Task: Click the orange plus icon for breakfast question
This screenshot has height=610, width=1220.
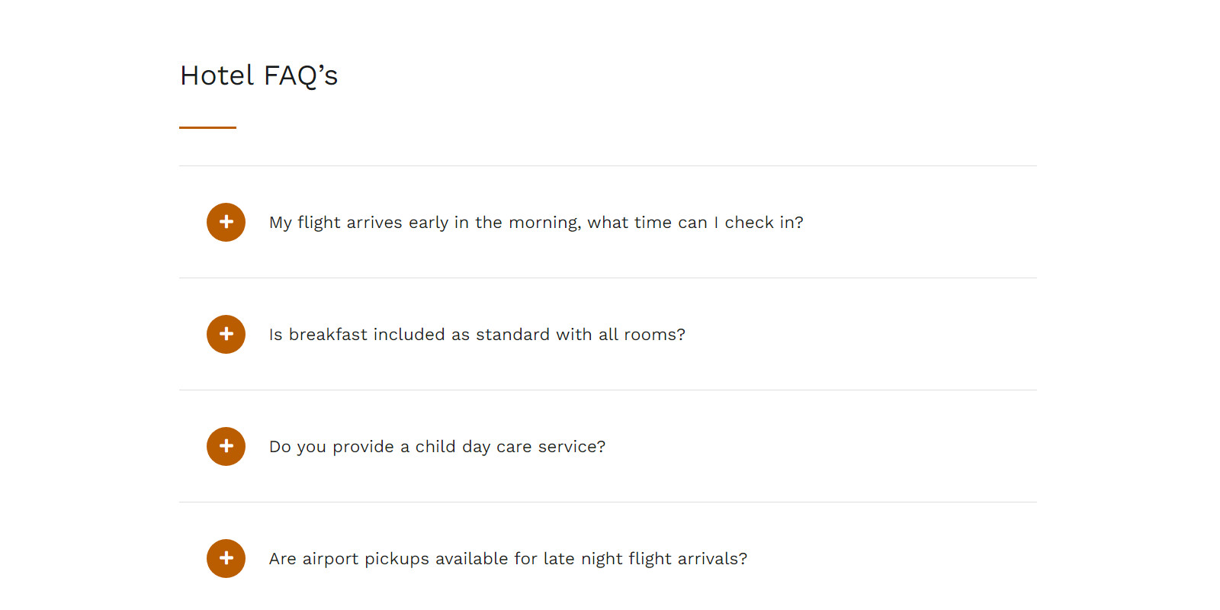Action: point(226,334)
